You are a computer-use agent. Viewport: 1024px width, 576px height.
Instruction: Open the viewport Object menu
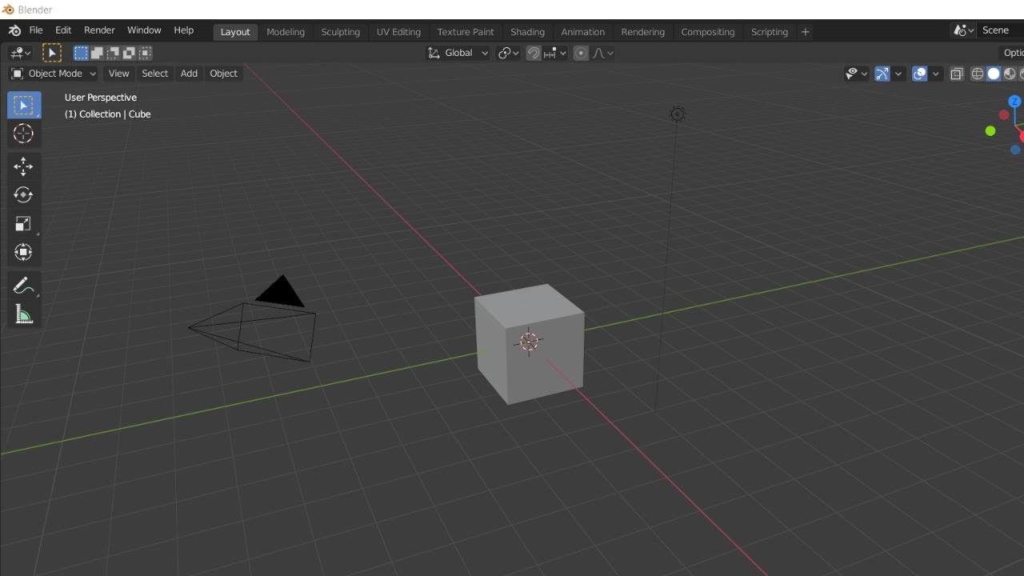click(x=223, y=74)
